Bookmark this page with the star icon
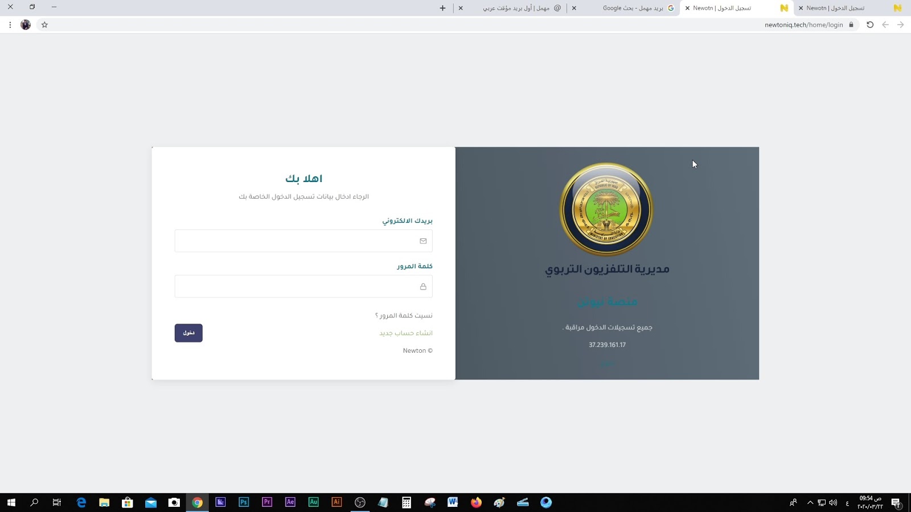 (x=44, y=24)
